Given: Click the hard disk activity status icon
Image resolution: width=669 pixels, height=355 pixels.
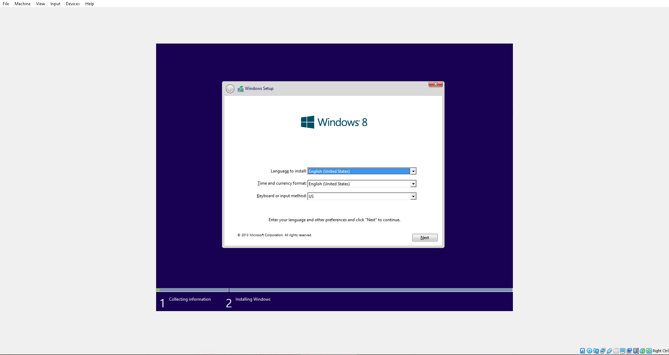Looking at the screenshot, I should point(582,351).
